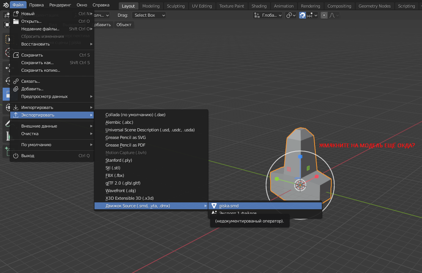The width and height of the screenshot is (422, 273).
Task: Click the green Y-axis gizmo handle
Action: pyautogui.click(x=277, y=179)
